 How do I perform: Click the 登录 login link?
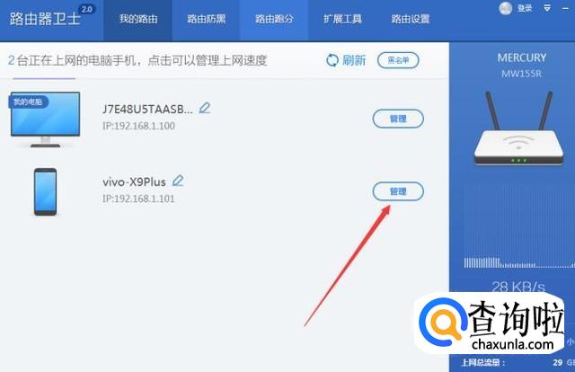click(525, 8)
